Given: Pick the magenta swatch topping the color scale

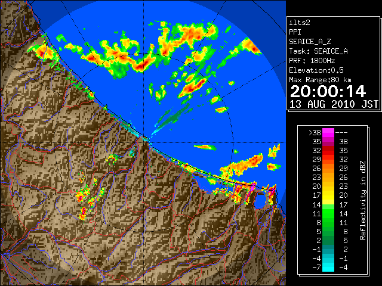Looking at the screenshot, I should (328, 132).
